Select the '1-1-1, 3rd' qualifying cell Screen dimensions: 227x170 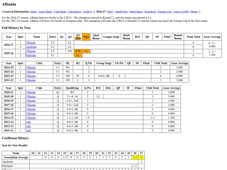[x=72, y=118]
